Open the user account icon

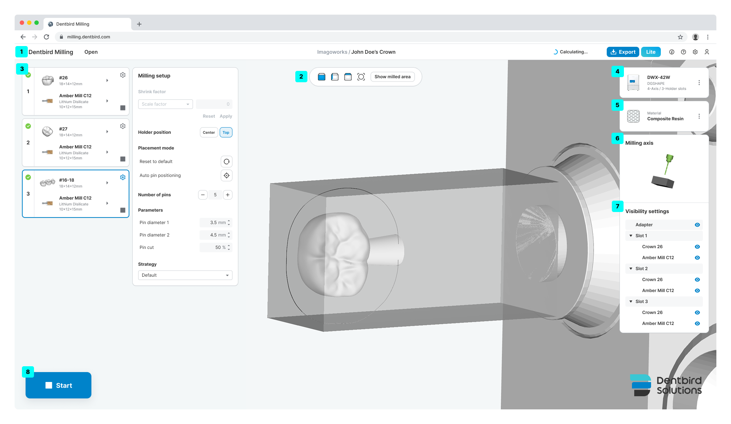[x=707, y=52]
